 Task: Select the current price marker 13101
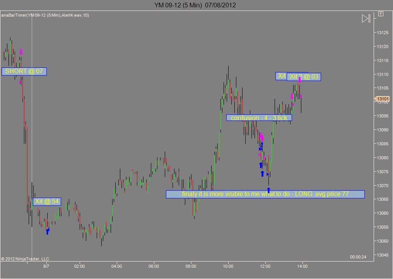pyautogui.click(x=381, y=99)
